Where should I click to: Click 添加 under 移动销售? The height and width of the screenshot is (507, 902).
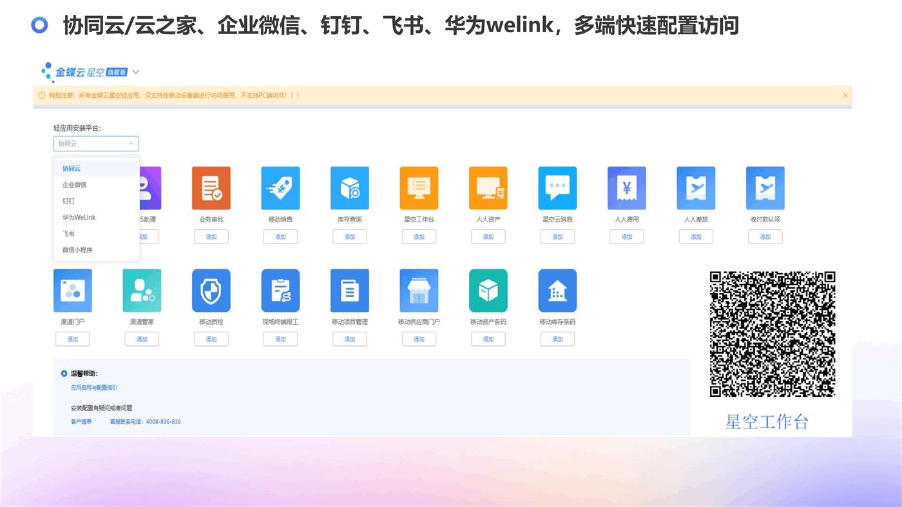(280, 236)
